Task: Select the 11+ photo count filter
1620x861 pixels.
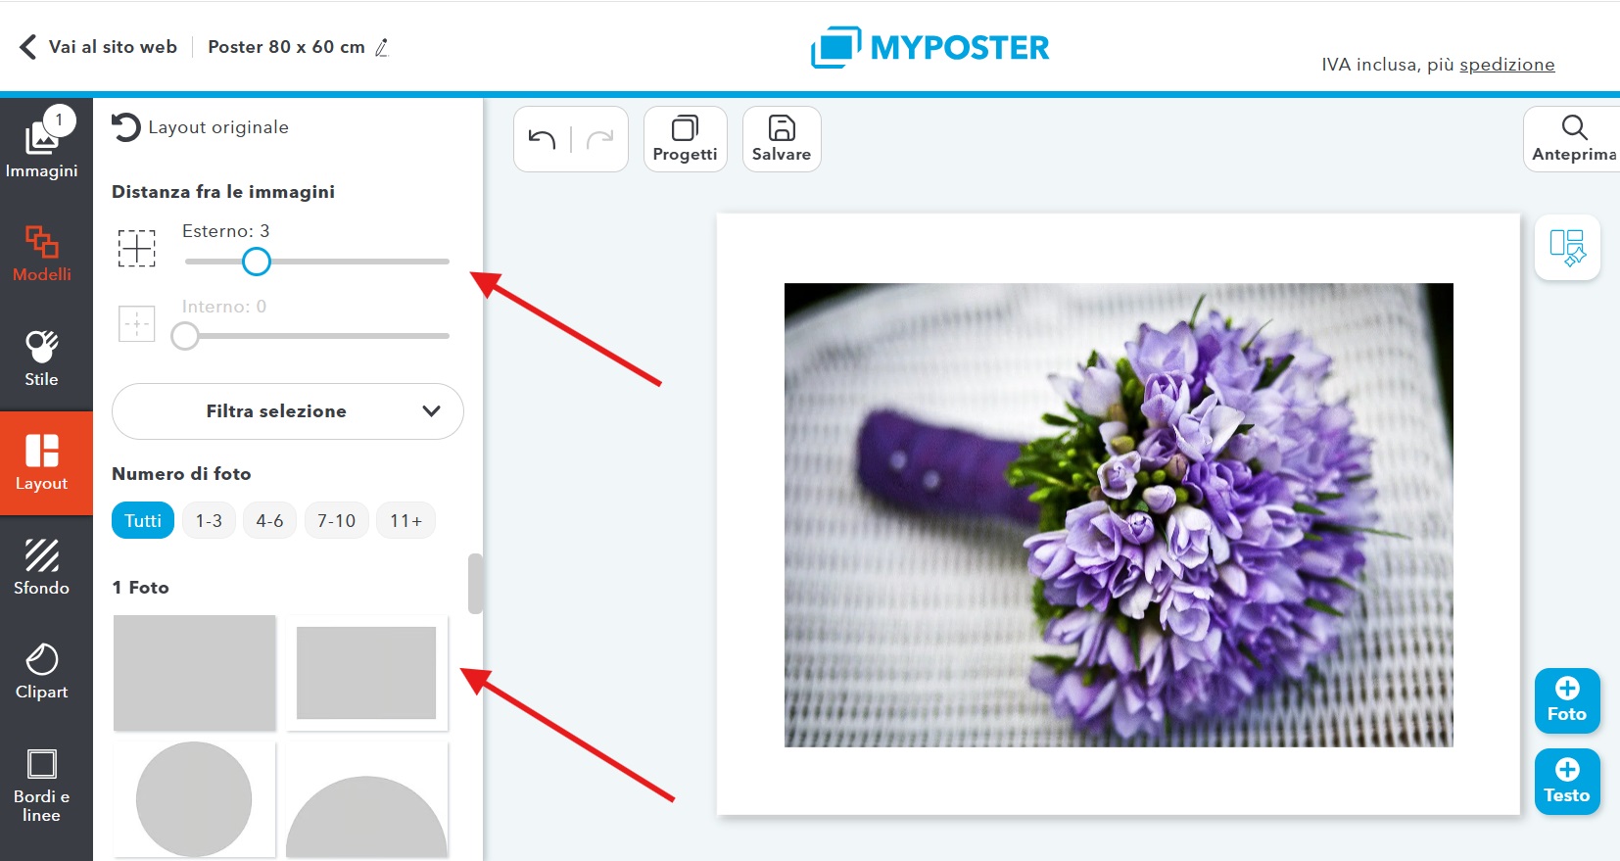Action: tap(405, 520)
